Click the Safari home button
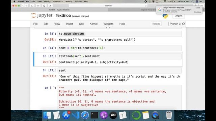Screen dimensions: 216x121 (44, 6)
